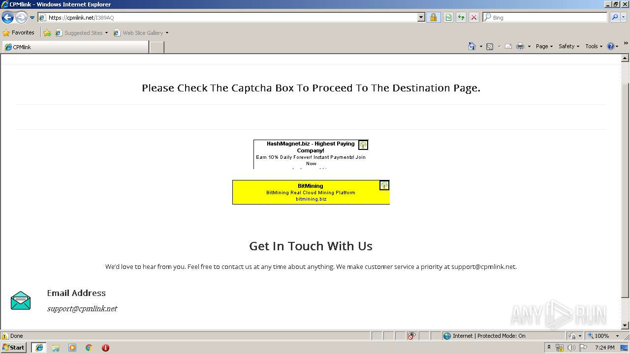Select the CPMlink browser tab
Screen dimensions: 630x354
tap(75, 47)
